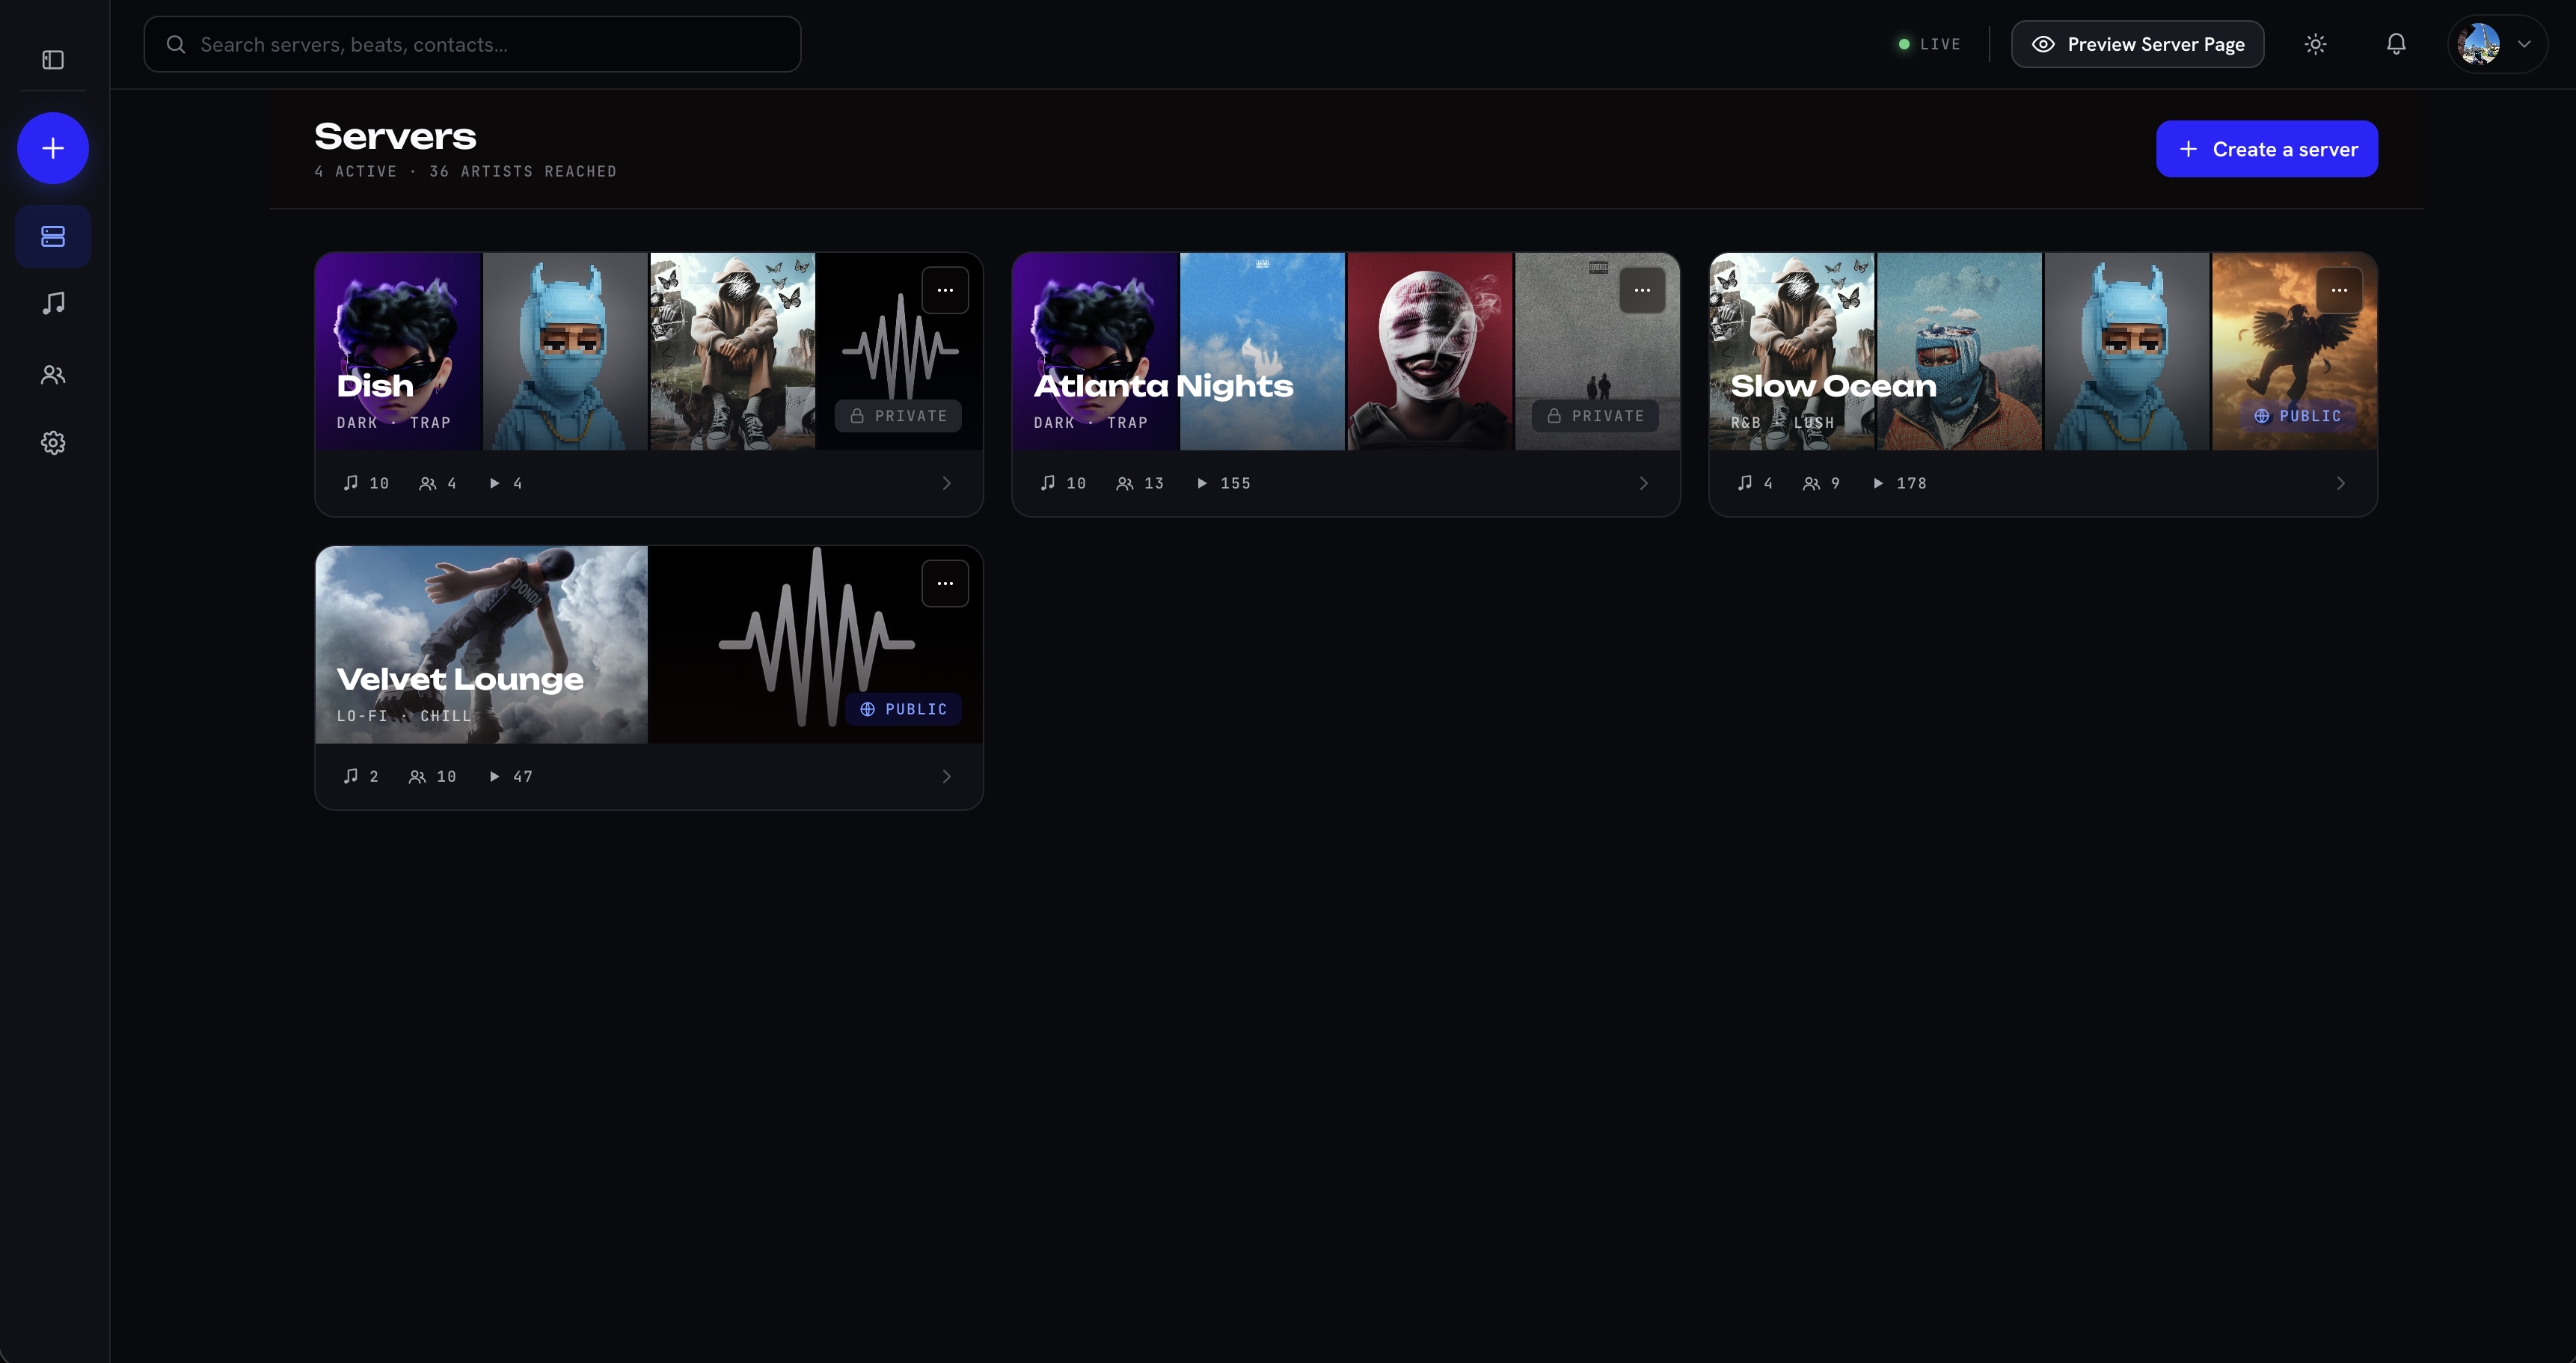Click the Dish server title

tap(375, 386)
